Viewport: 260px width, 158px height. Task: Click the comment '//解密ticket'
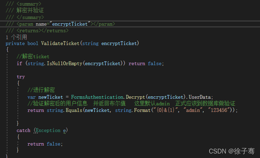point(33,56)
